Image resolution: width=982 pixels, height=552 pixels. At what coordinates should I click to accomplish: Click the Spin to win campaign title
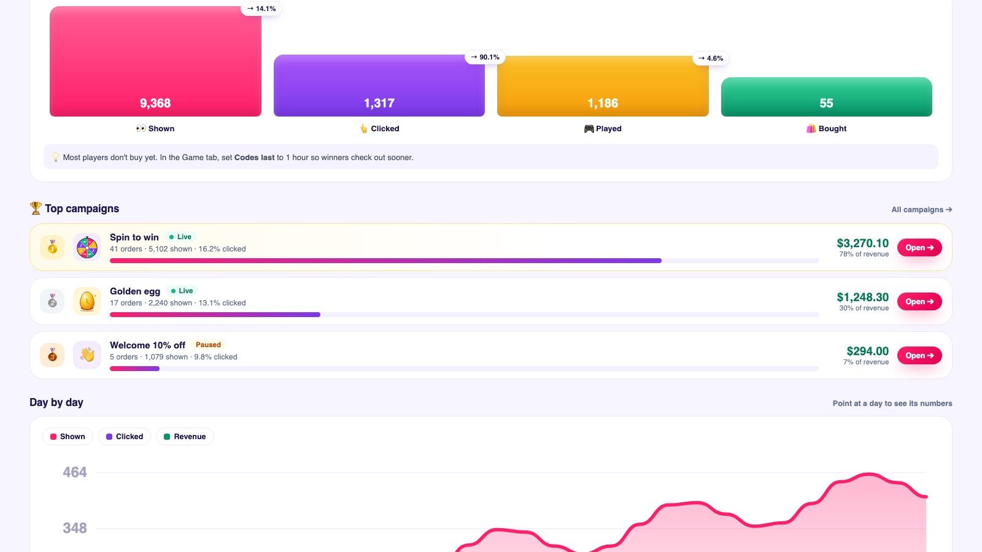tap(134, 237)
